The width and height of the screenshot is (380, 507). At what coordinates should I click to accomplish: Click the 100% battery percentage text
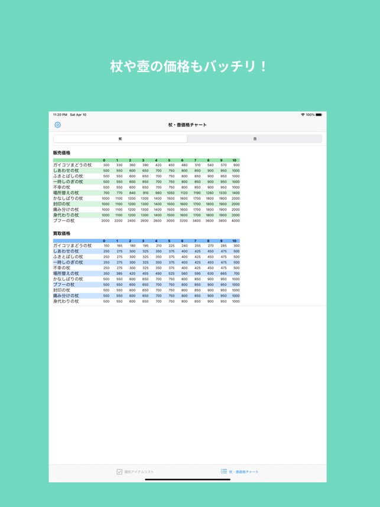pos(310,115)
